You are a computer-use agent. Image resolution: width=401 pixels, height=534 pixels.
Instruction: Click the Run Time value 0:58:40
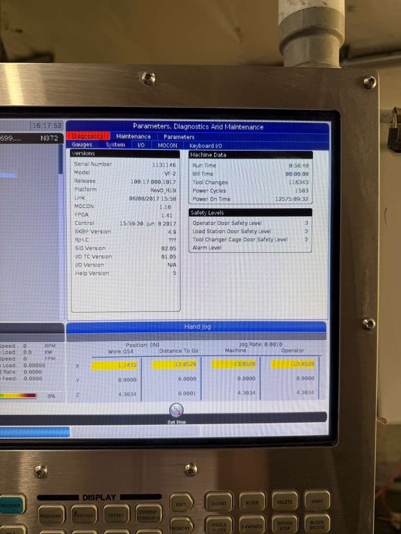[299, 165]
